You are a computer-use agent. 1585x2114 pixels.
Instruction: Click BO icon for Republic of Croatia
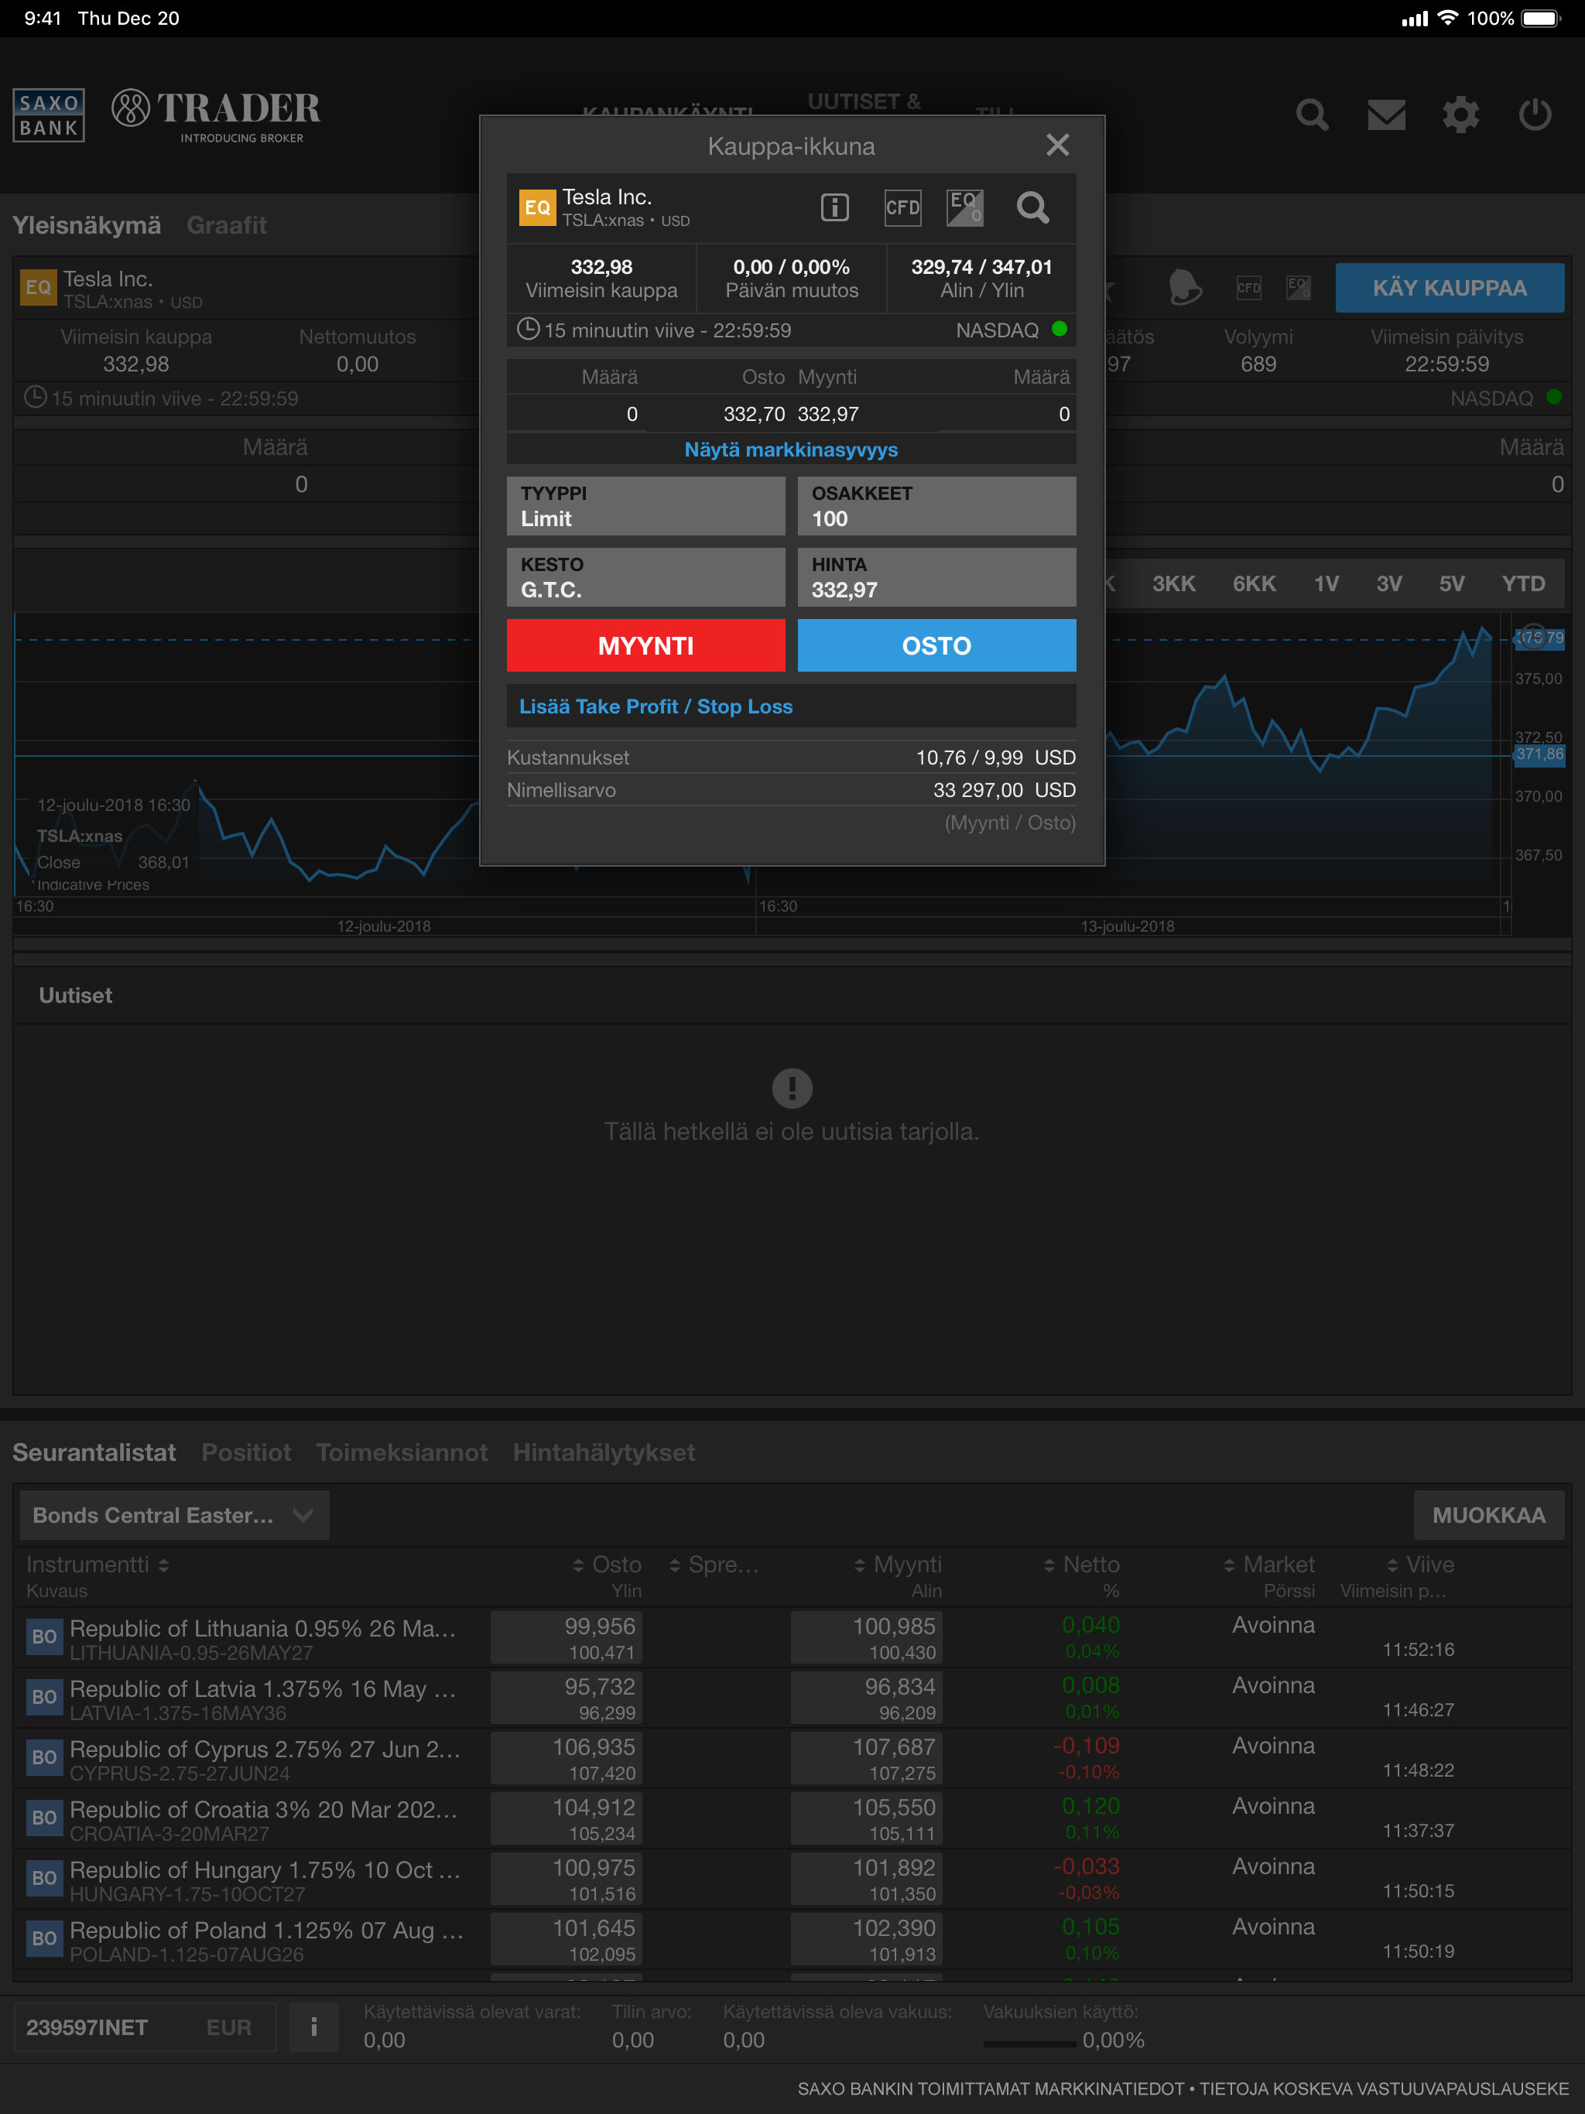click(x=44, y=1818)
